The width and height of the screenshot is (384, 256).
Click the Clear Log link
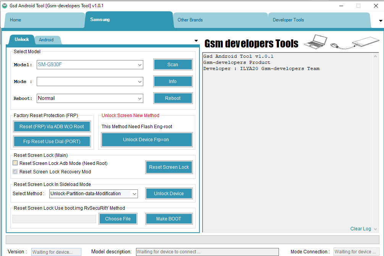pos(360,229)
